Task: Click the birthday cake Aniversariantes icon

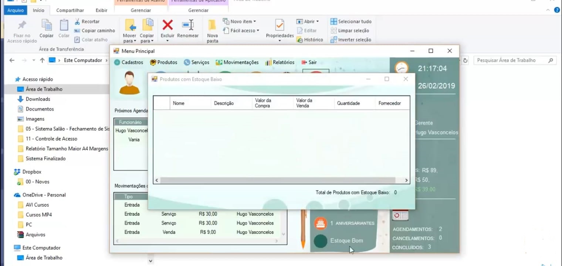Action: click(x=321, y=223)
